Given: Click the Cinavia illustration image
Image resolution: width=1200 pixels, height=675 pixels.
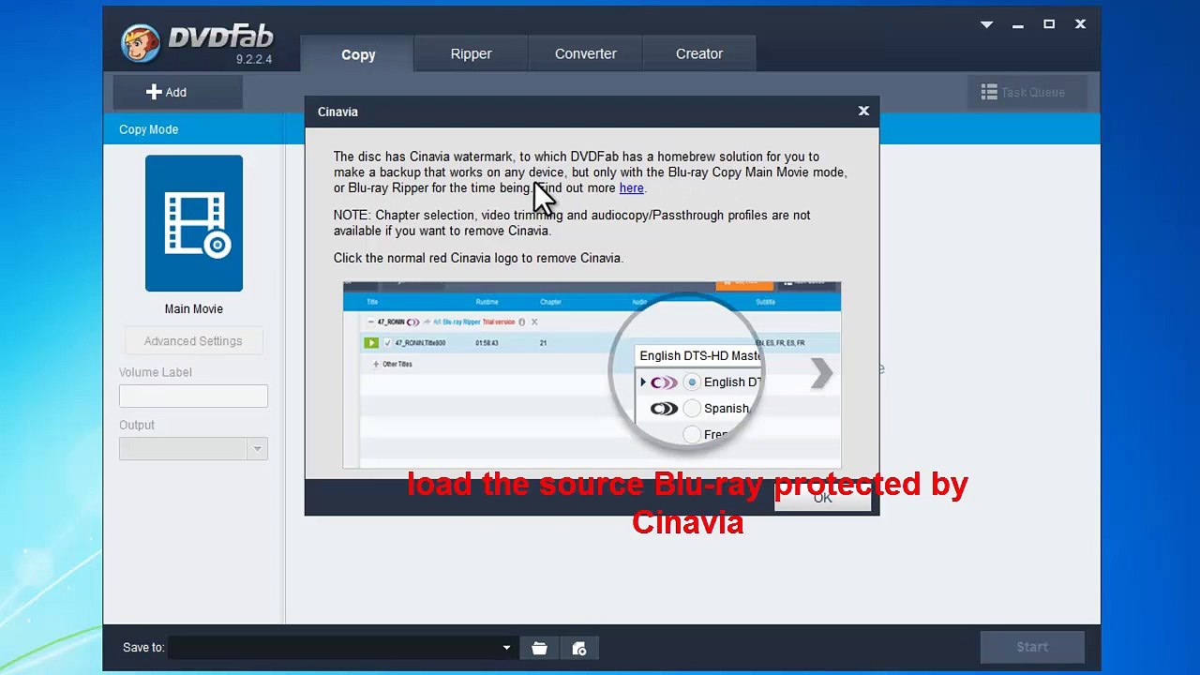Looking at the screenshot, I should 592,374.
